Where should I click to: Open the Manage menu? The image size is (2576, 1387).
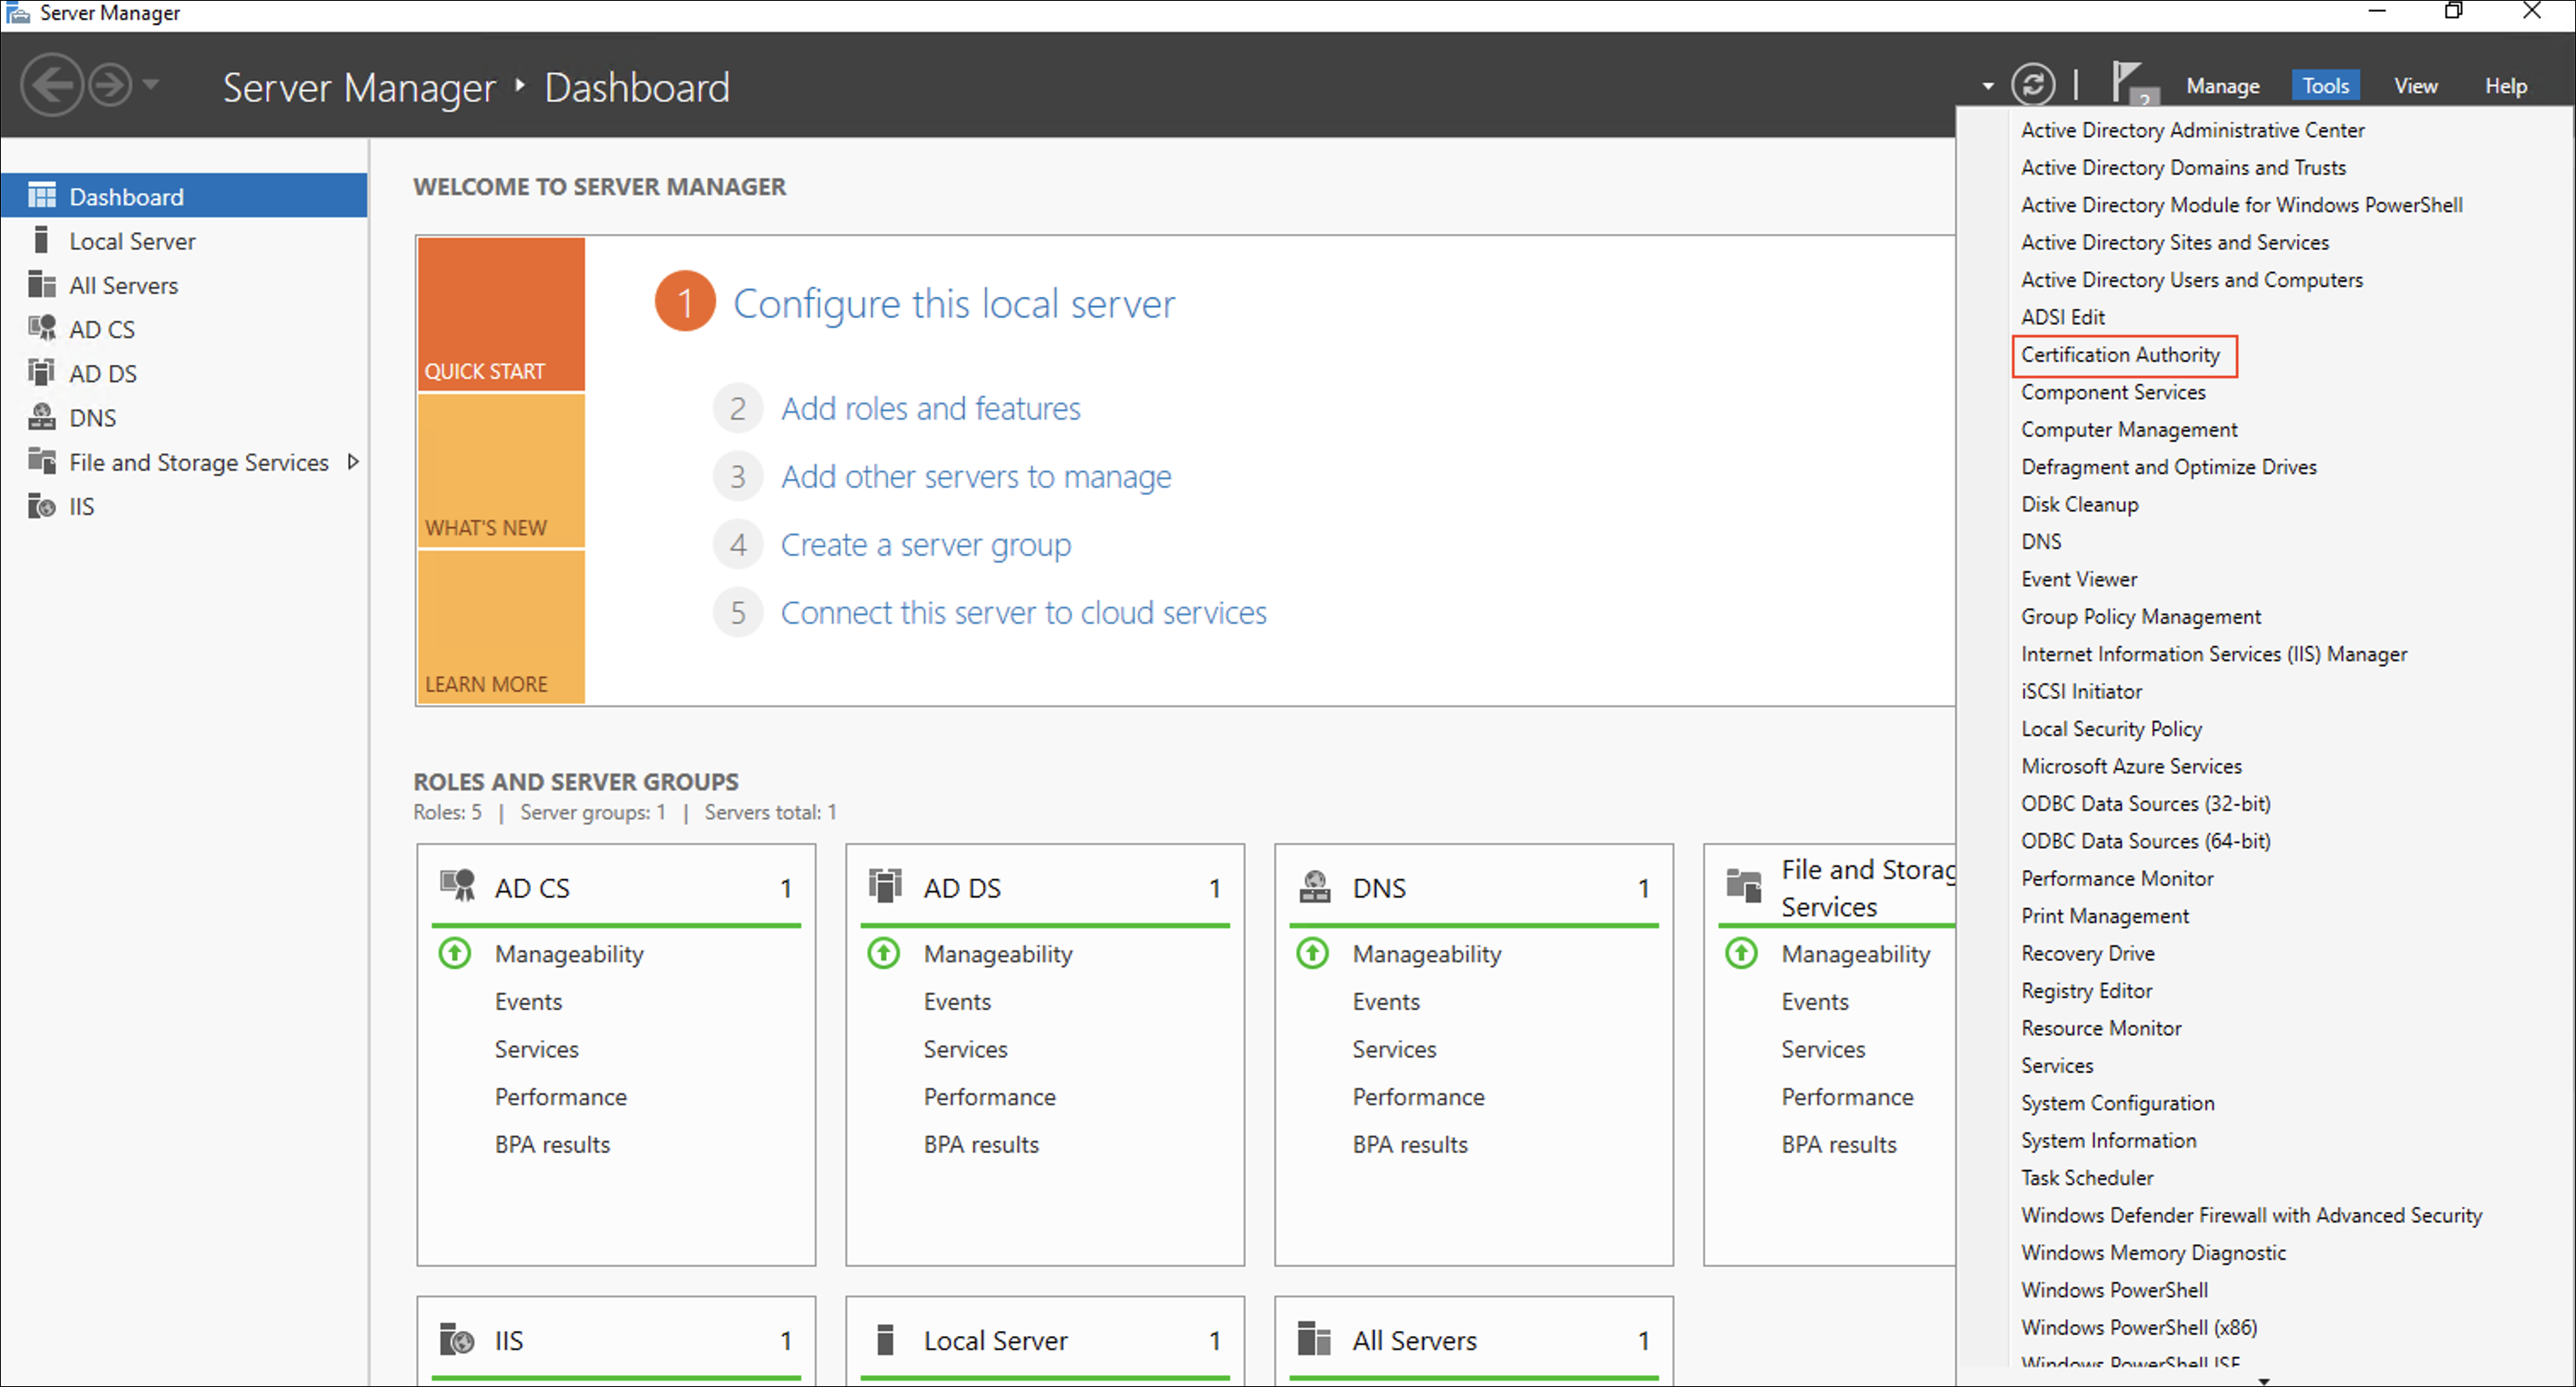click(2222, 86)
